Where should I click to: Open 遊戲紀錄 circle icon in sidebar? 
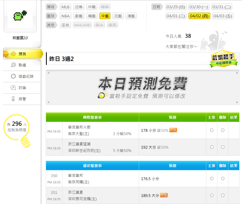coord(13,76)
